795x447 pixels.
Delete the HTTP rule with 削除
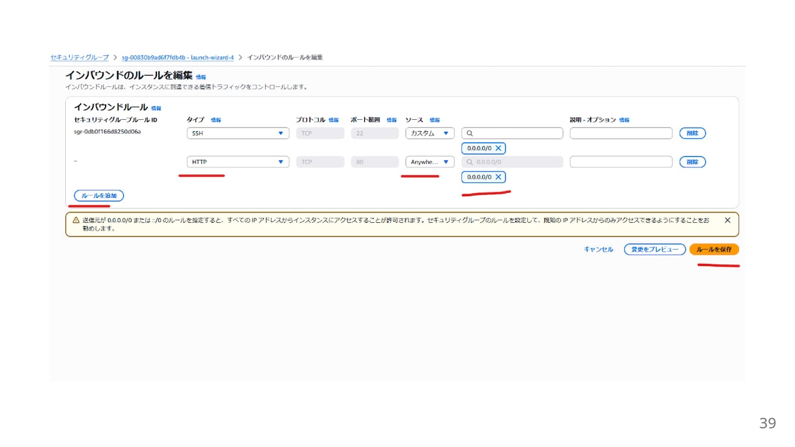pyautogui.click(x=692, y=162)
